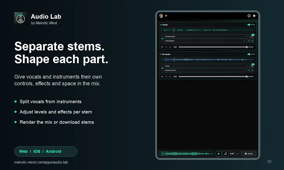Solo the No Vocals stem with S button
Viewport: 284px width, 170px height.
point(166,76)
